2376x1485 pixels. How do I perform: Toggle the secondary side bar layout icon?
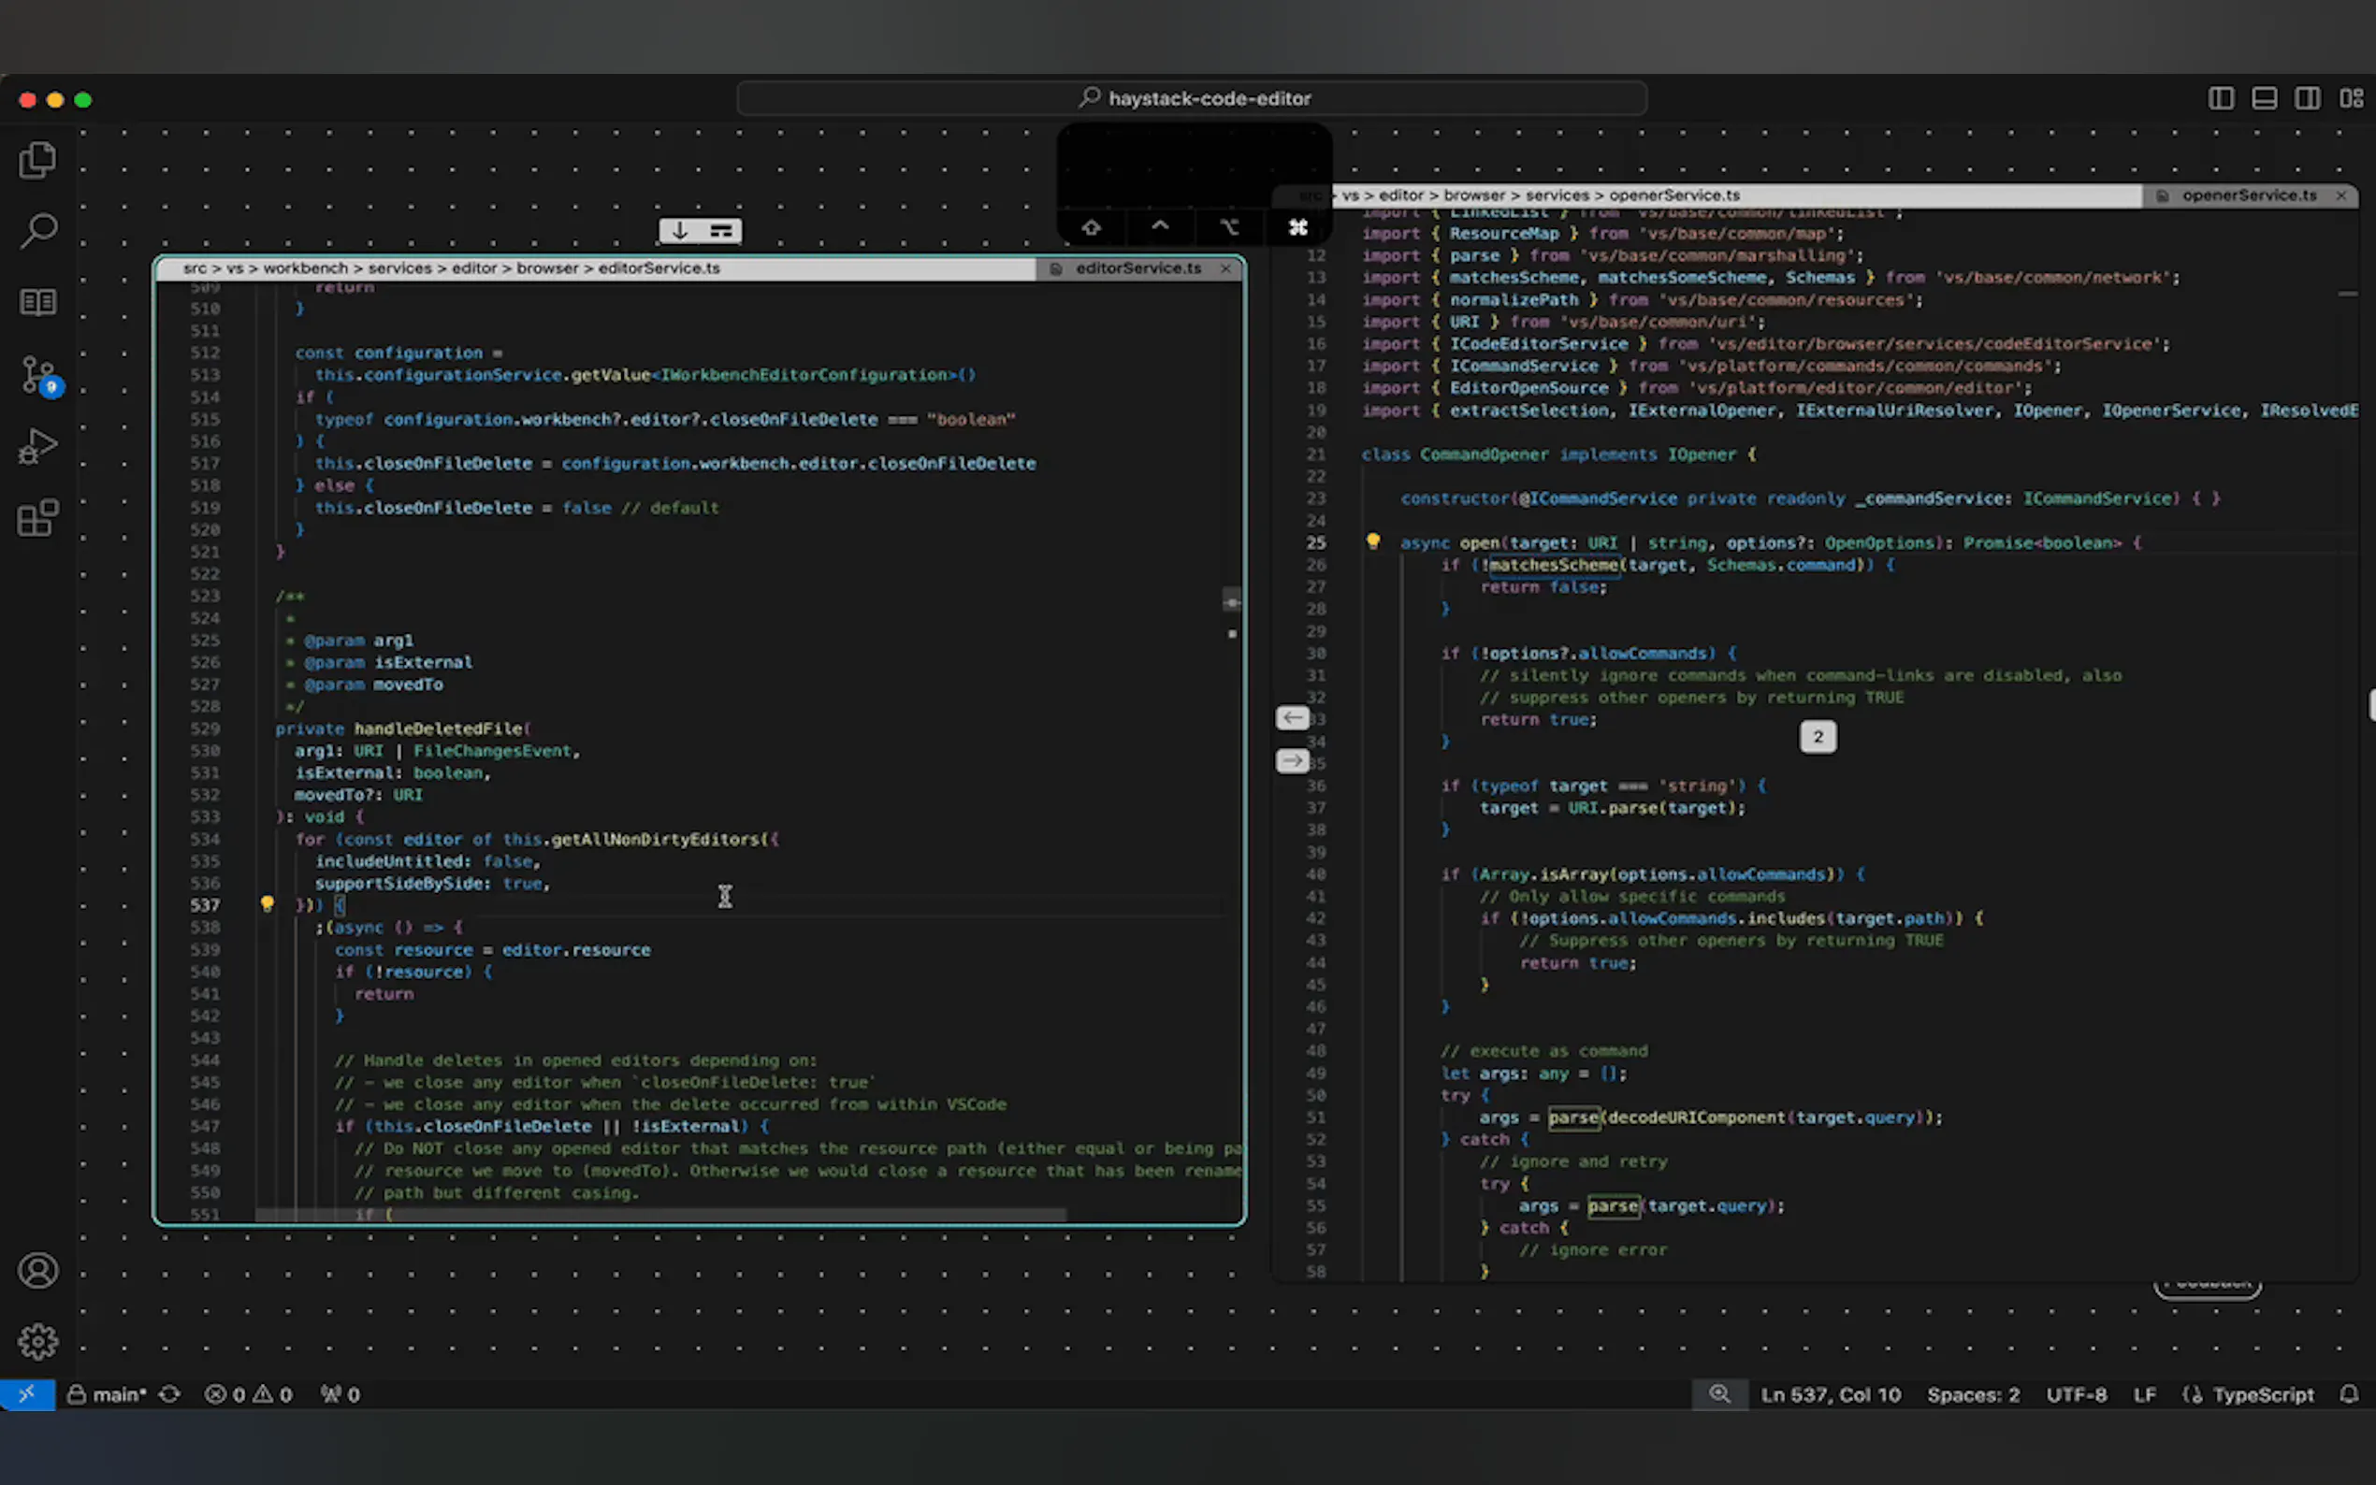coord(2307,98)
